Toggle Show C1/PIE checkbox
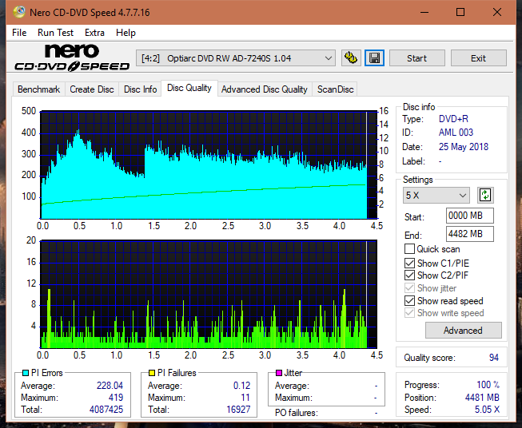The width and height of the screenshot is (522, 428). 409,263
